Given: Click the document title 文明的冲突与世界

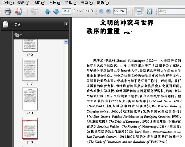Looking at the screenshot, I should 127,22.
